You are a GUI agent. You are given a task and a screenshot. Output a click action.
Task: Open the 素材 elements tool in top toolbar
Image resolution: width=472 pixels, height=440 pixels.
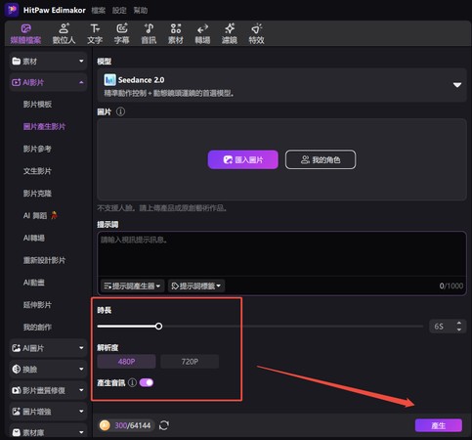[x=176, y=33]
